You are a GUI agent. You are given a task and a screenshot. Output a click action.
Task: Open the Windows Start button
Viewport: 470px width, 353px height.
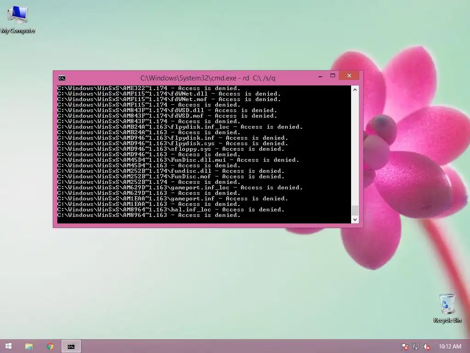[x=8, y=346]
